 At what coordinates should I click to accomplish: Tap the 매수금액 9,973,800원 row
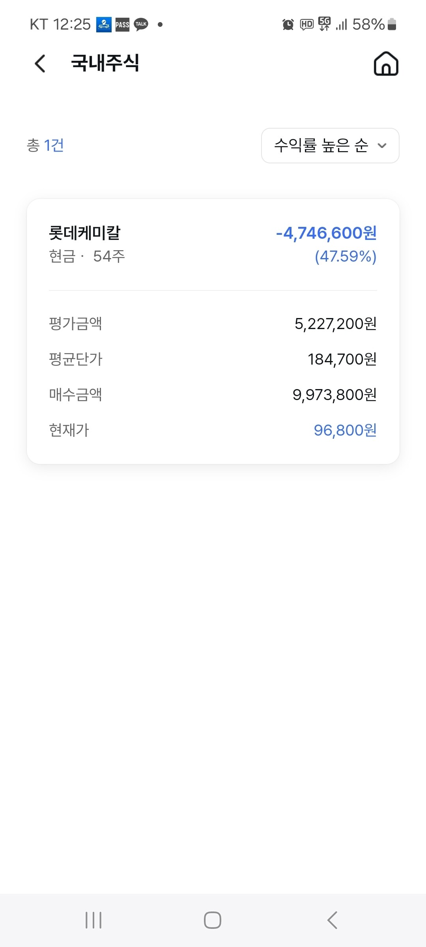point(213,395)
